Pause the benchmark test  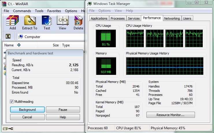tap(63, 109)
